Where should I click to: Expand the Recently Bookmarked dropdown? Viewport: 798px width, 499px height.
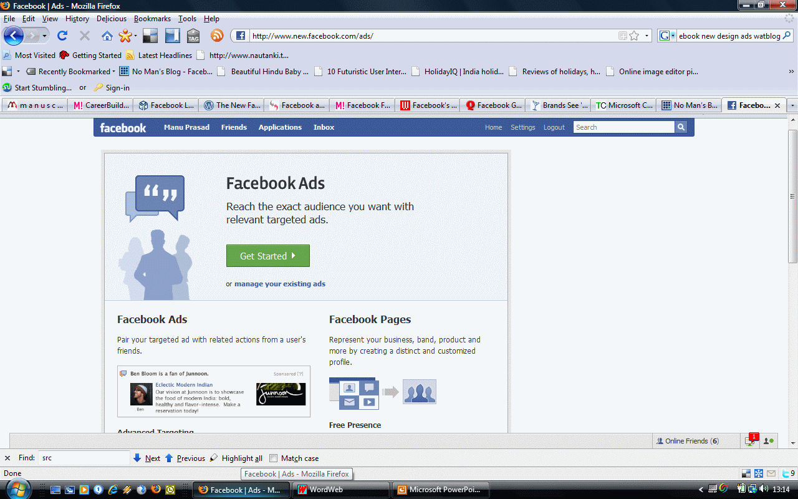pos(113,72)
